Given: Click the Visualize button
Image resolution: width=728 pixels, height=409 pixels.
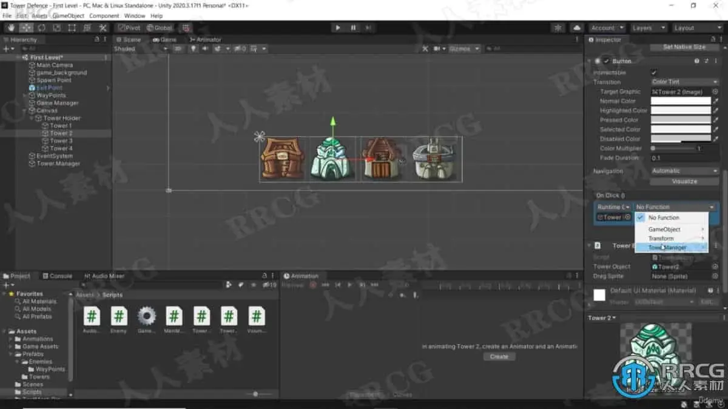Looking at the screenshot, I should click(685, 181).
